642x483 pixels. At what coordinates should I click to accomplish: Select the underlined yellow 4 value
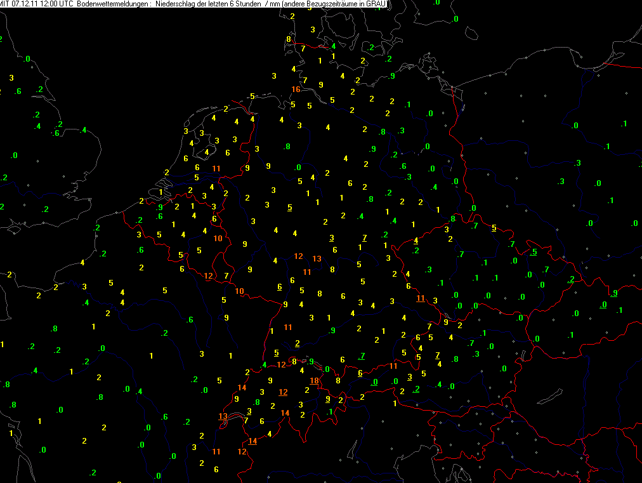coord(416,241)
